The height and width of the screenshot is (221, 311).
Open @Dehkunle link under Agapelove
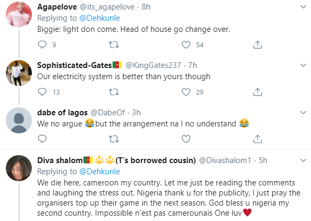[x=100, y=18]
